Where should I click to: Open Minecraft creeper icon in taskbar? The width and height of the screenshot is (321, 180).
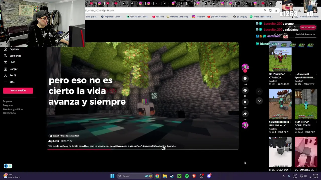179,176
